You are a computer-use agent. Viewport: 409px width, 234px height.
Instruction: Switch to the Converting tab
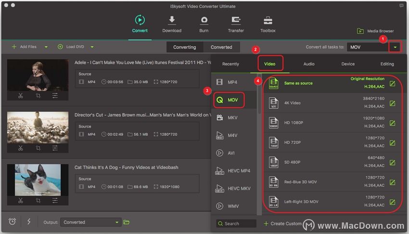point(185,47)
